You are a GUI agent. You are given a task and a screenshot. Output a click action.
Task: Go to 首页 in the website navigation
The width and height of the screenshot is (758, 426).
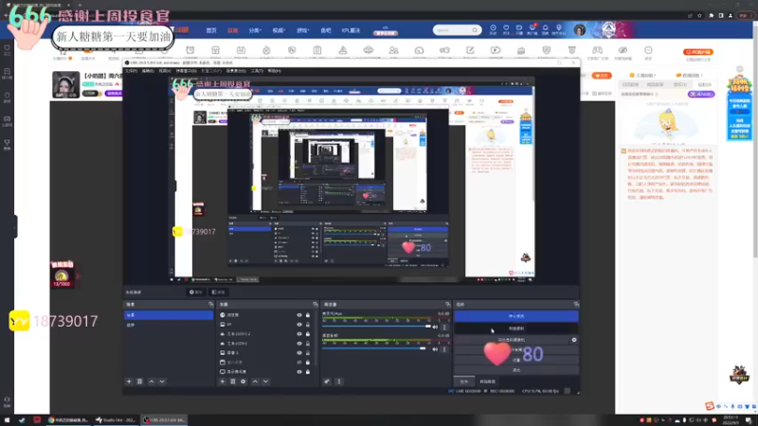click(x=211, y=30)
